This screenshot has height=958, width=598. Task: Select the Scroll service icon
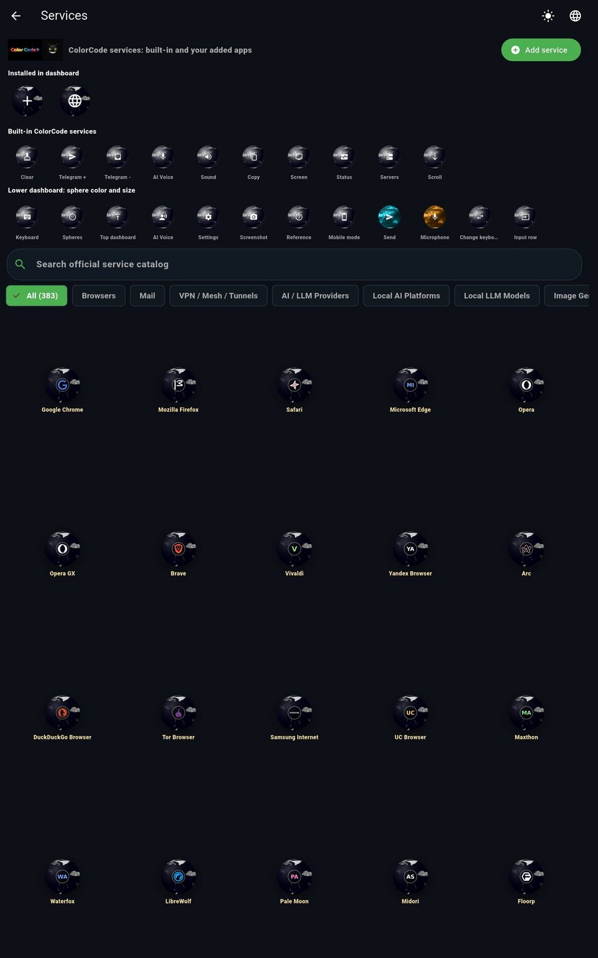[435, 157]
